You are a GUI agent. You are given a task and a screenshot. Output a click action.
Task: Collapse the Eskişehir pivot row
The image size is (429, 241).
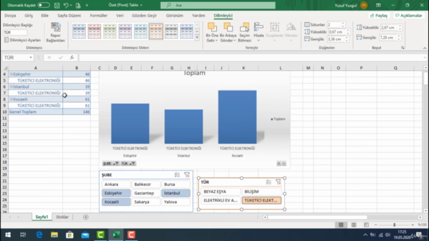[11, 74]
